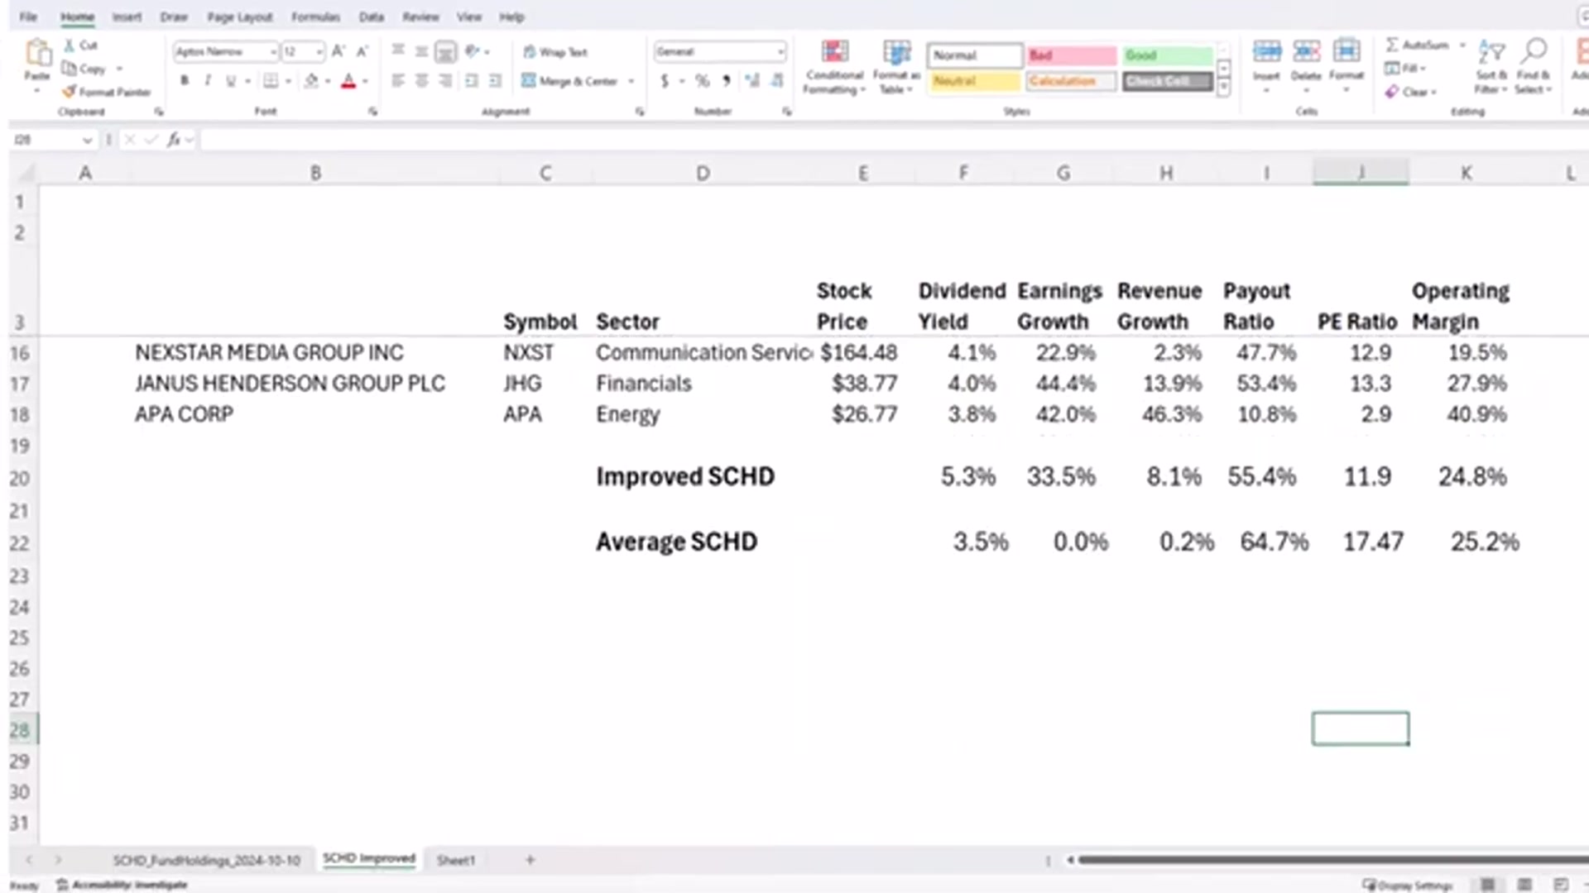This screenshot has width=1589, height=893.
Task: Apply Comma Style format
Action: pyautogui.click(x=726, y=80)
